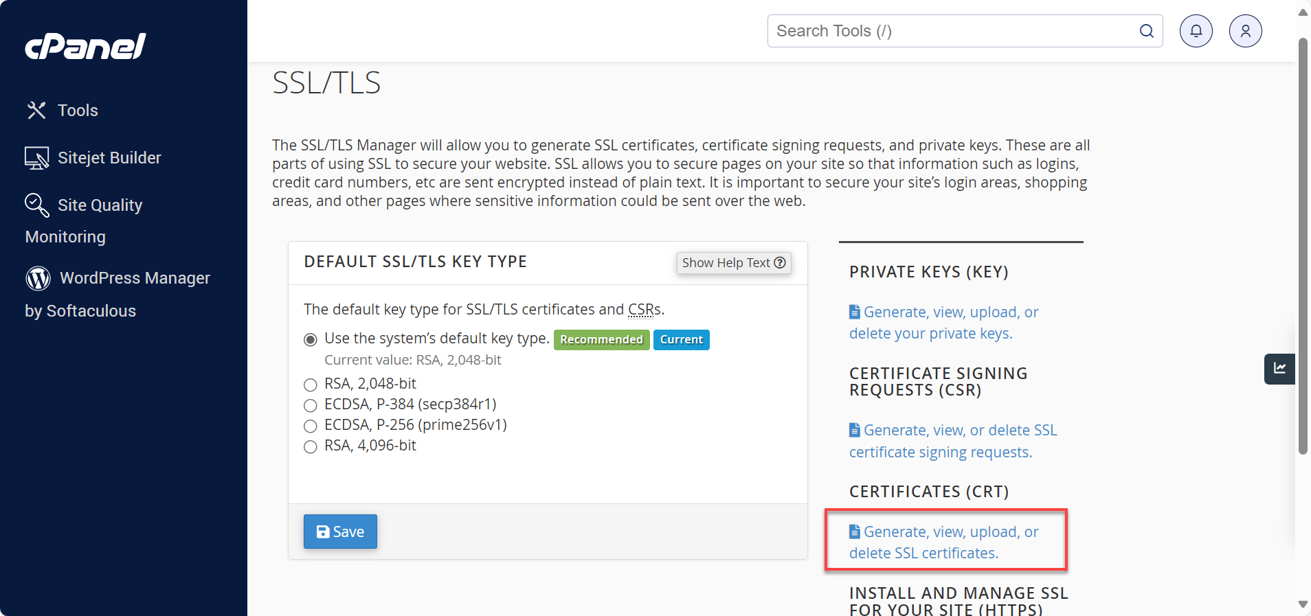Select the system's default key type radio
The height and width of the screenshot is (616, 1311).
click(x=311, y=340)
